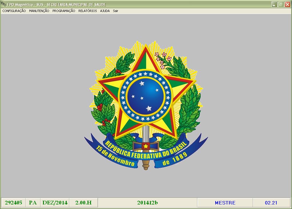Click the República Federativa do Brasil banner

click(x=146, y=151)
